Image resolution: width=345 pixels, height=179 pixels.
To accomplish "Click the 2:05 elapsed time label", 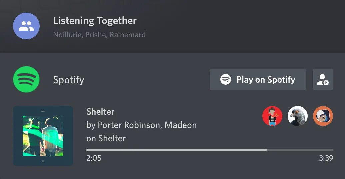I will 94,158.
